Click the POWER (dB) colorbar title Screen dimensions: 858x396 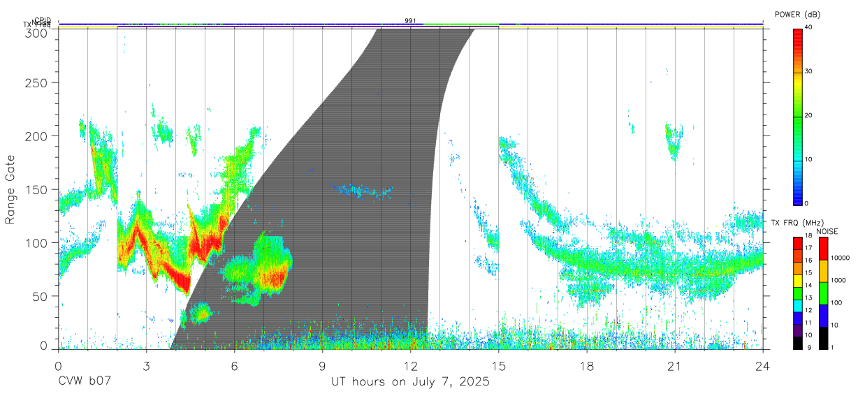(x=798, y=15)
